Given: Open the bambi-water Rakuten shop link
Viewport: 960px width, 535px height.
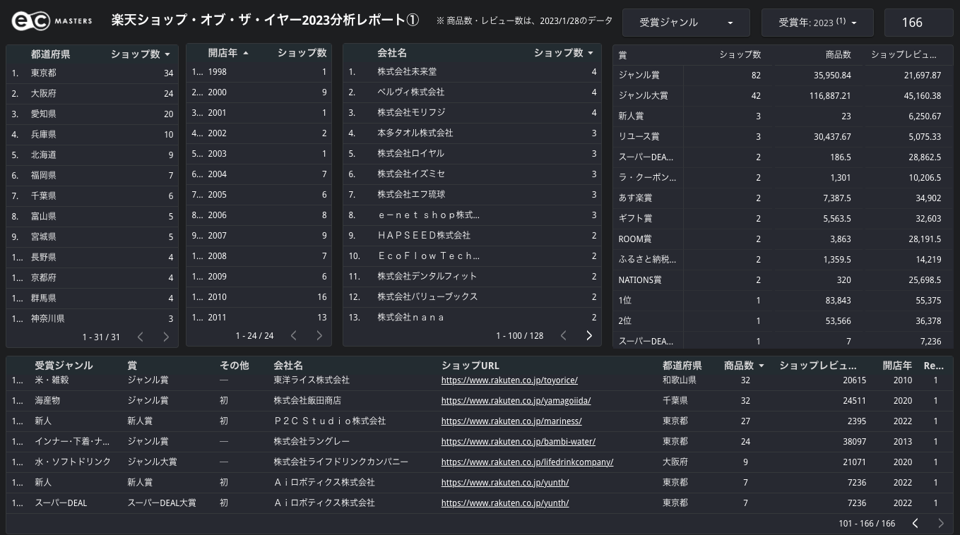Looking at the screenshot, I should point(518,442).
